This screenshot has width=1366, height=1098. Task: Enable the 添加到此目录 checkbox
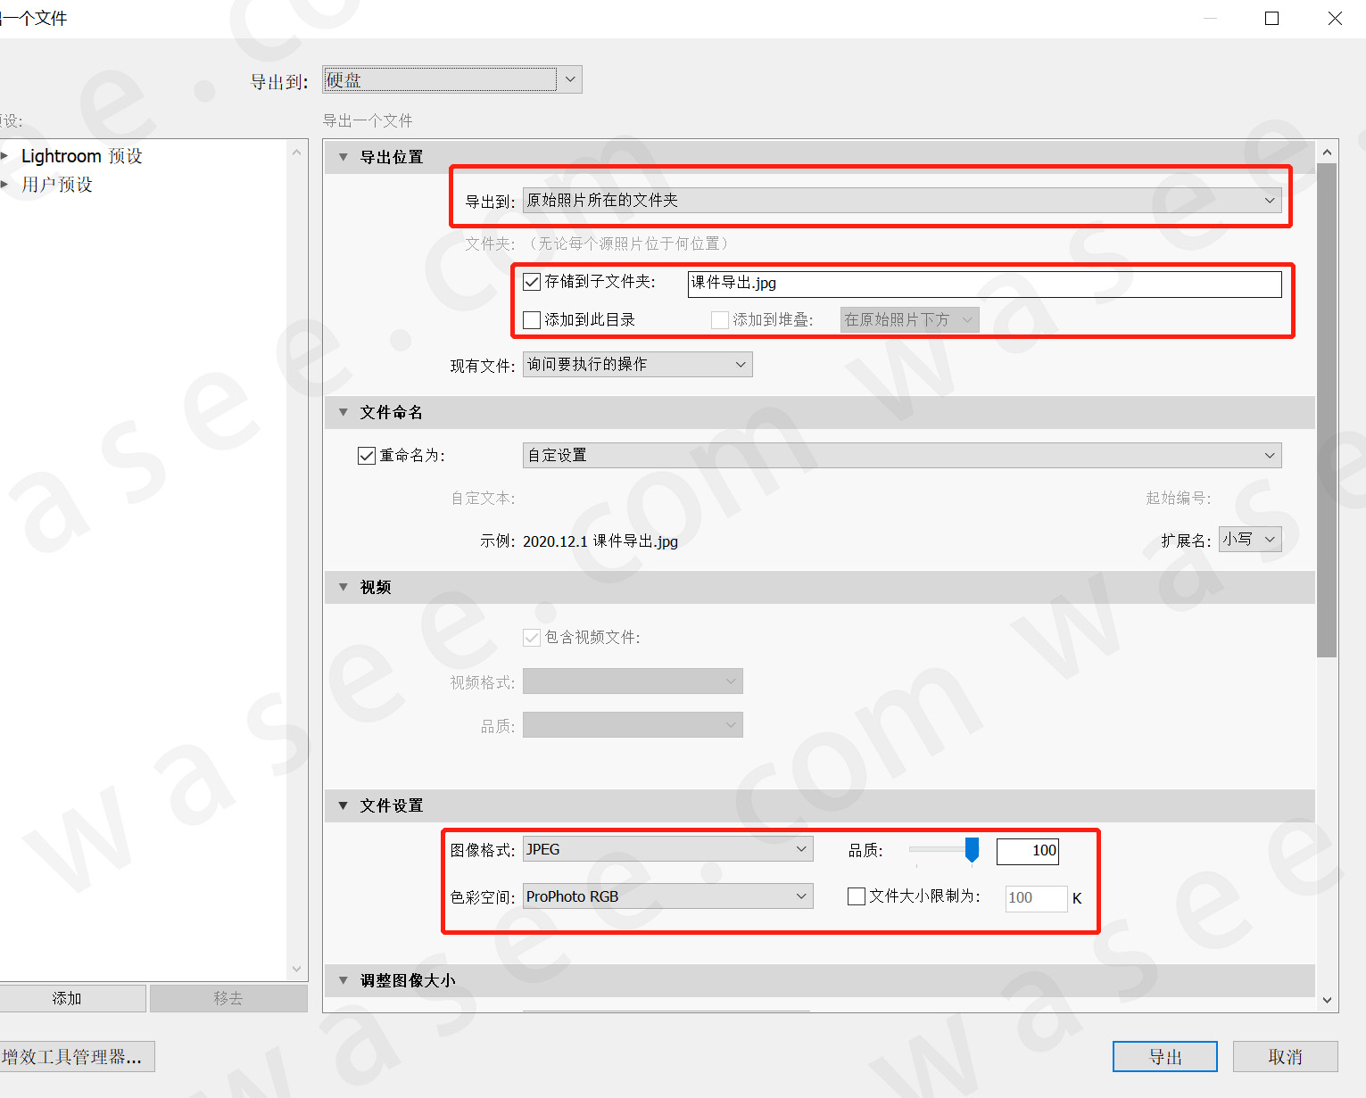pos(532,320)
